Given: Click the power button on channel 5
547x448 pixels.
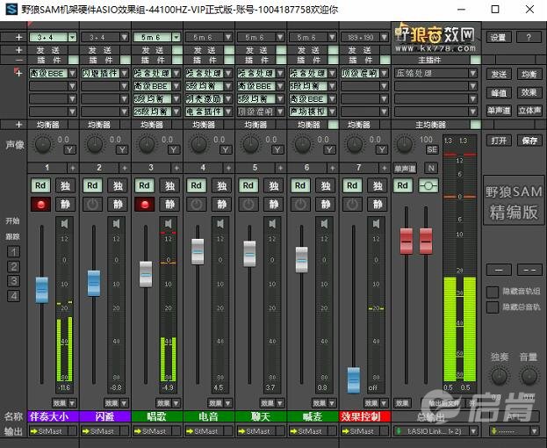Looking at the screenshot, I should coord(248,205).
